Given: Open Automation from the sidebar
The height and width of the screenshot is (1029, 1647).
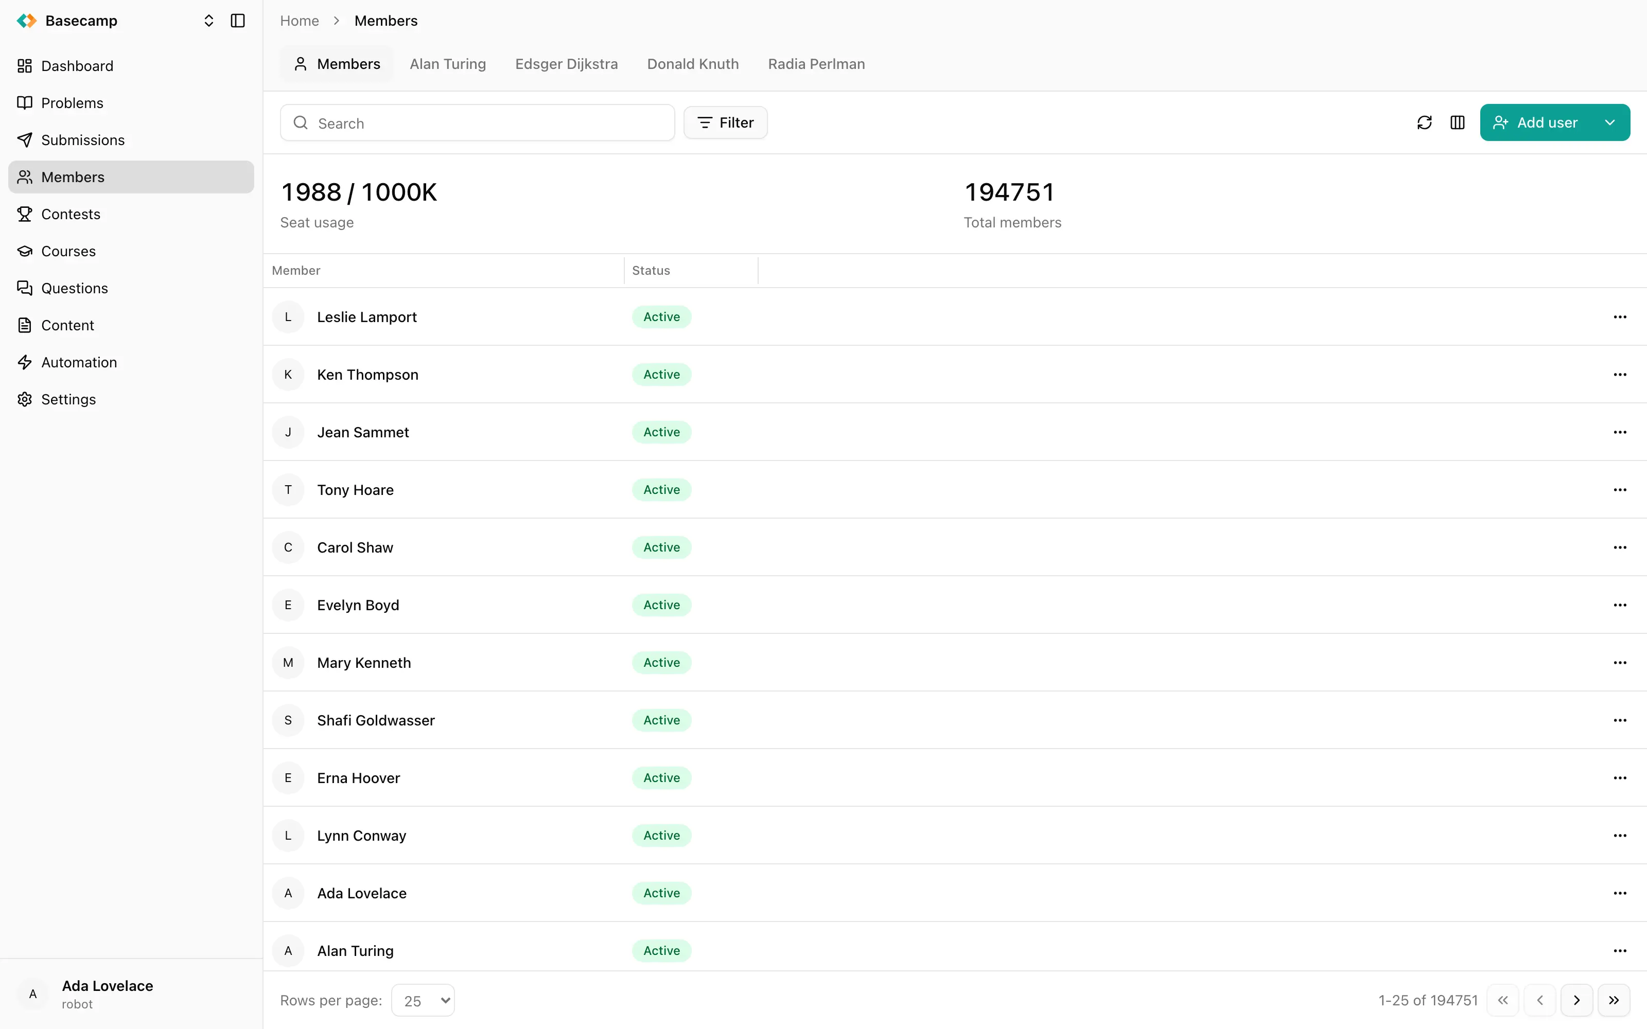Looking at the screenshot, I should tap(131, 363).
